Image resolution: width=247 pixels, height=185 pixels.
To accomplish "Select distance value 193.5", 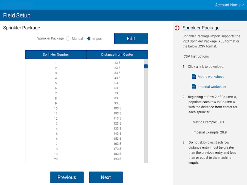I will coord(117,159).
